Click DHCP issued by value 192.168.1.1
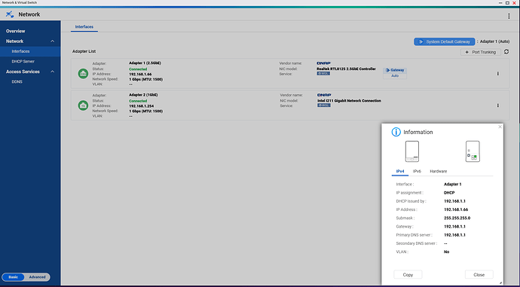The image size is (520, 287). point(454,201)
